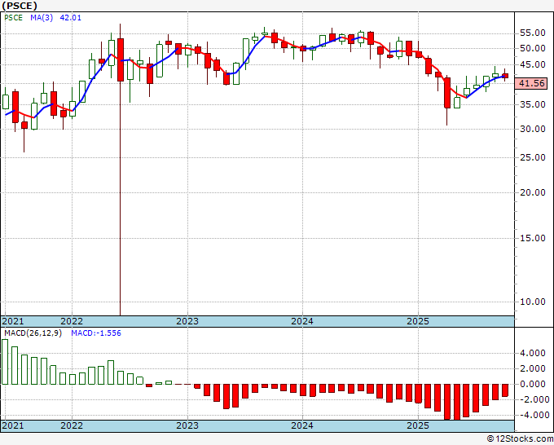Image resolution: width=554 pixels, height=445 pixels.
Task: Click the 50.00 price axis label
Action: coord(533,48)
